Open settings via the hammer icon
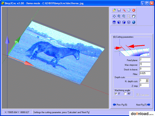Screen dimensions: 155x116 tap(124, 10)
